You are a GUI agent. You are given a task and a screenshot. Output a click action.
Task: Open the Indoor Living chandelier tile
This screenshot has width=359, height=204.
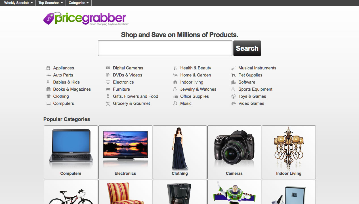coord(289,152)
